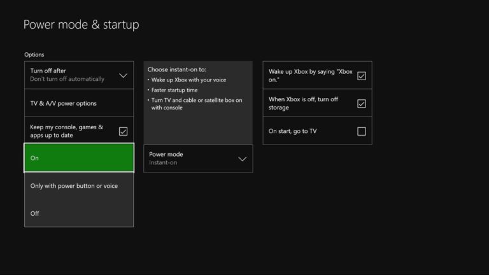Disable turn off storage when Xbox is off
The height and width of the screenshot is (275, 489).
point(361,103)
